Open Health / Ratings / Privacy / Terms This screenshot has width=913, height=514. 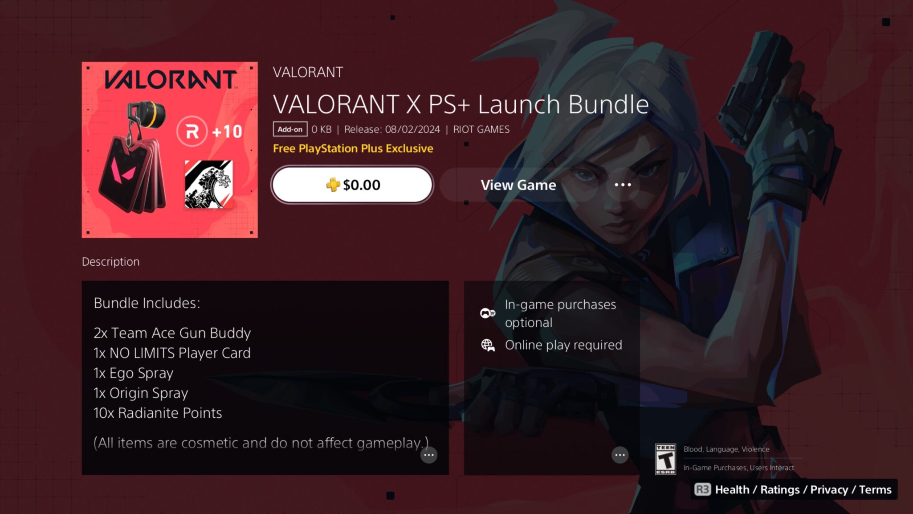tap(803, 489)
